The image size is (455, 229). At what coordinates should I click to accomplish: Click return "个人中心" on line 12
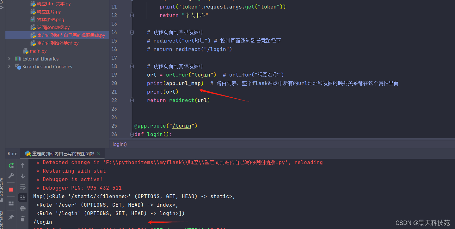pyautogui.click(x=184, y=15)
